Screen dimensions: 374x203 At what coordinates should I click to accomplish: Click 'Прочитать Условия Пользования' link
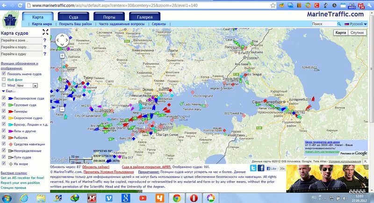point(108,172)
